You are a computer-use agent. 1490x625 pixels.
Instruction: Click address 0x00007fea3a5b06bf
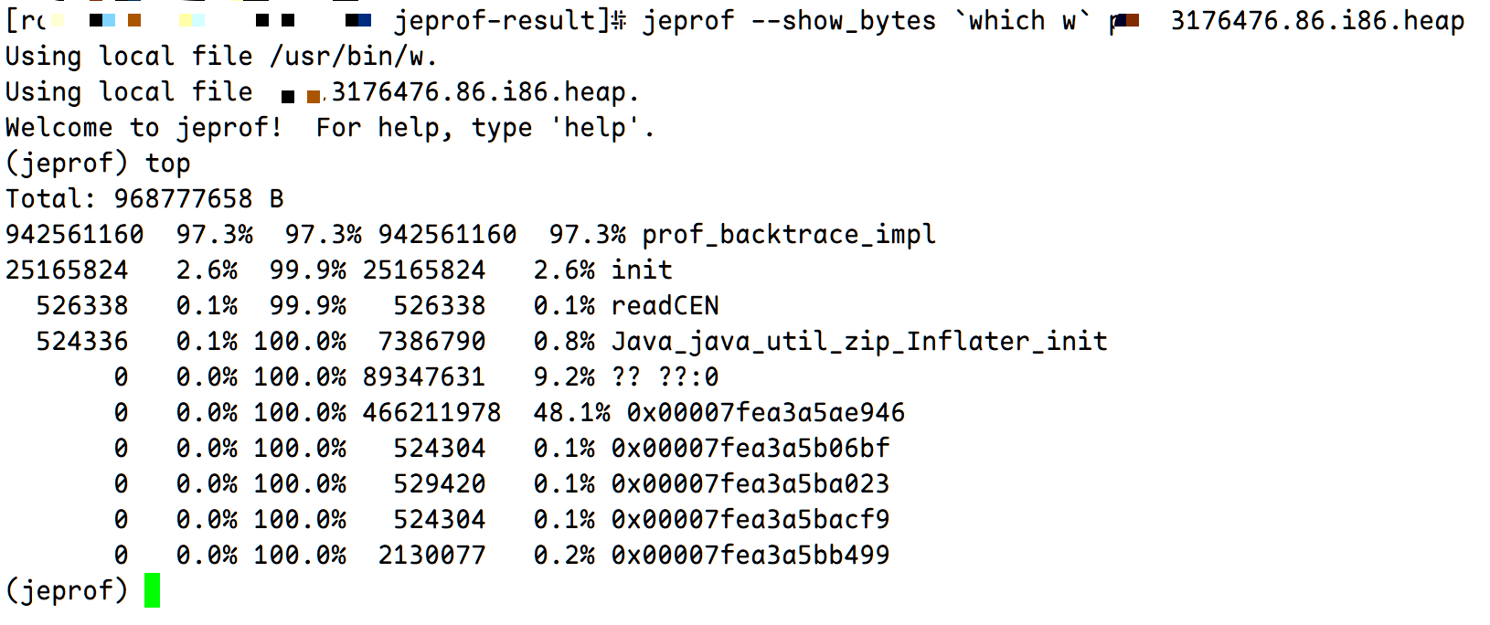(750, 448)
